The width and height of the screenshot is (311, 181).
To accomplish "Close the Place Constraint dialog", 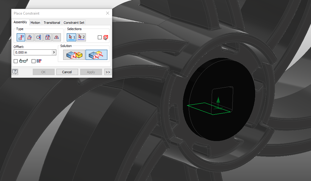I will point(108,13).
